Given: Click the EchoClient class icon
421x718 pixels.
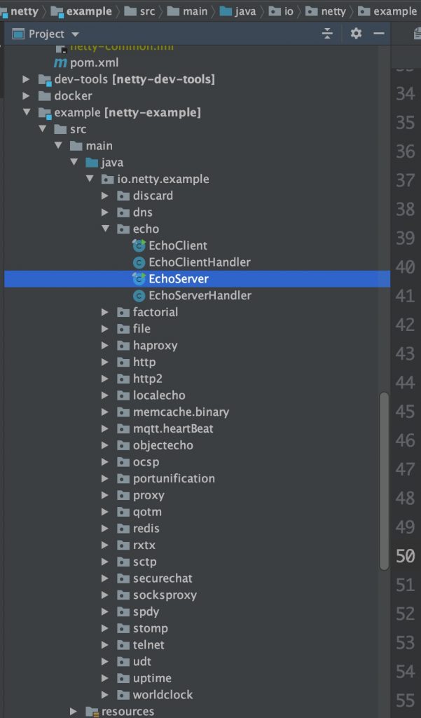Looking at the screenshot, I should (139, 245).
